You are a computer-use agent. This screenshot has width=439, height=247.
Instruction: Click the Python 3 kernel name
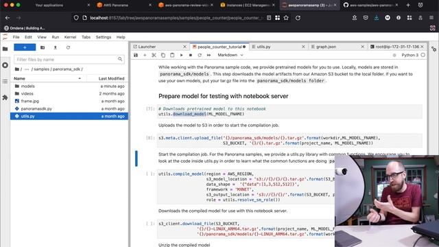tap(410, 55)
